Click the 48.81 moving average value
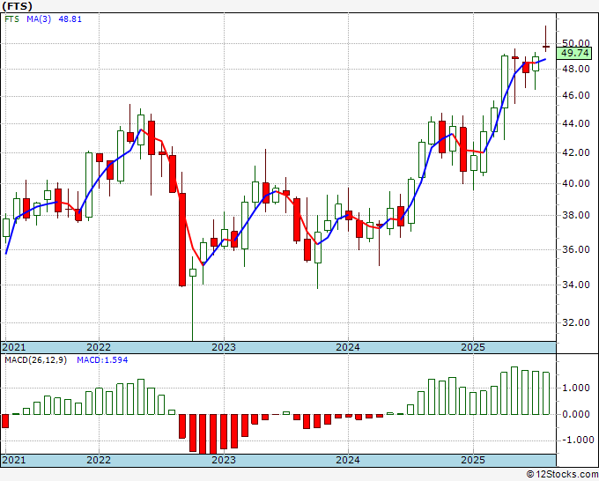Viewport: 599px width, 481px height. [x=70, y=19]
